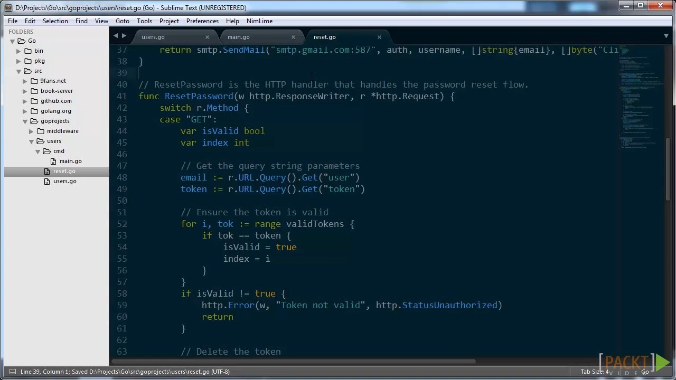The height and width of the screenshot is (380, 676).
Task: Expand the pkg folder
Action: click(18, 61)
